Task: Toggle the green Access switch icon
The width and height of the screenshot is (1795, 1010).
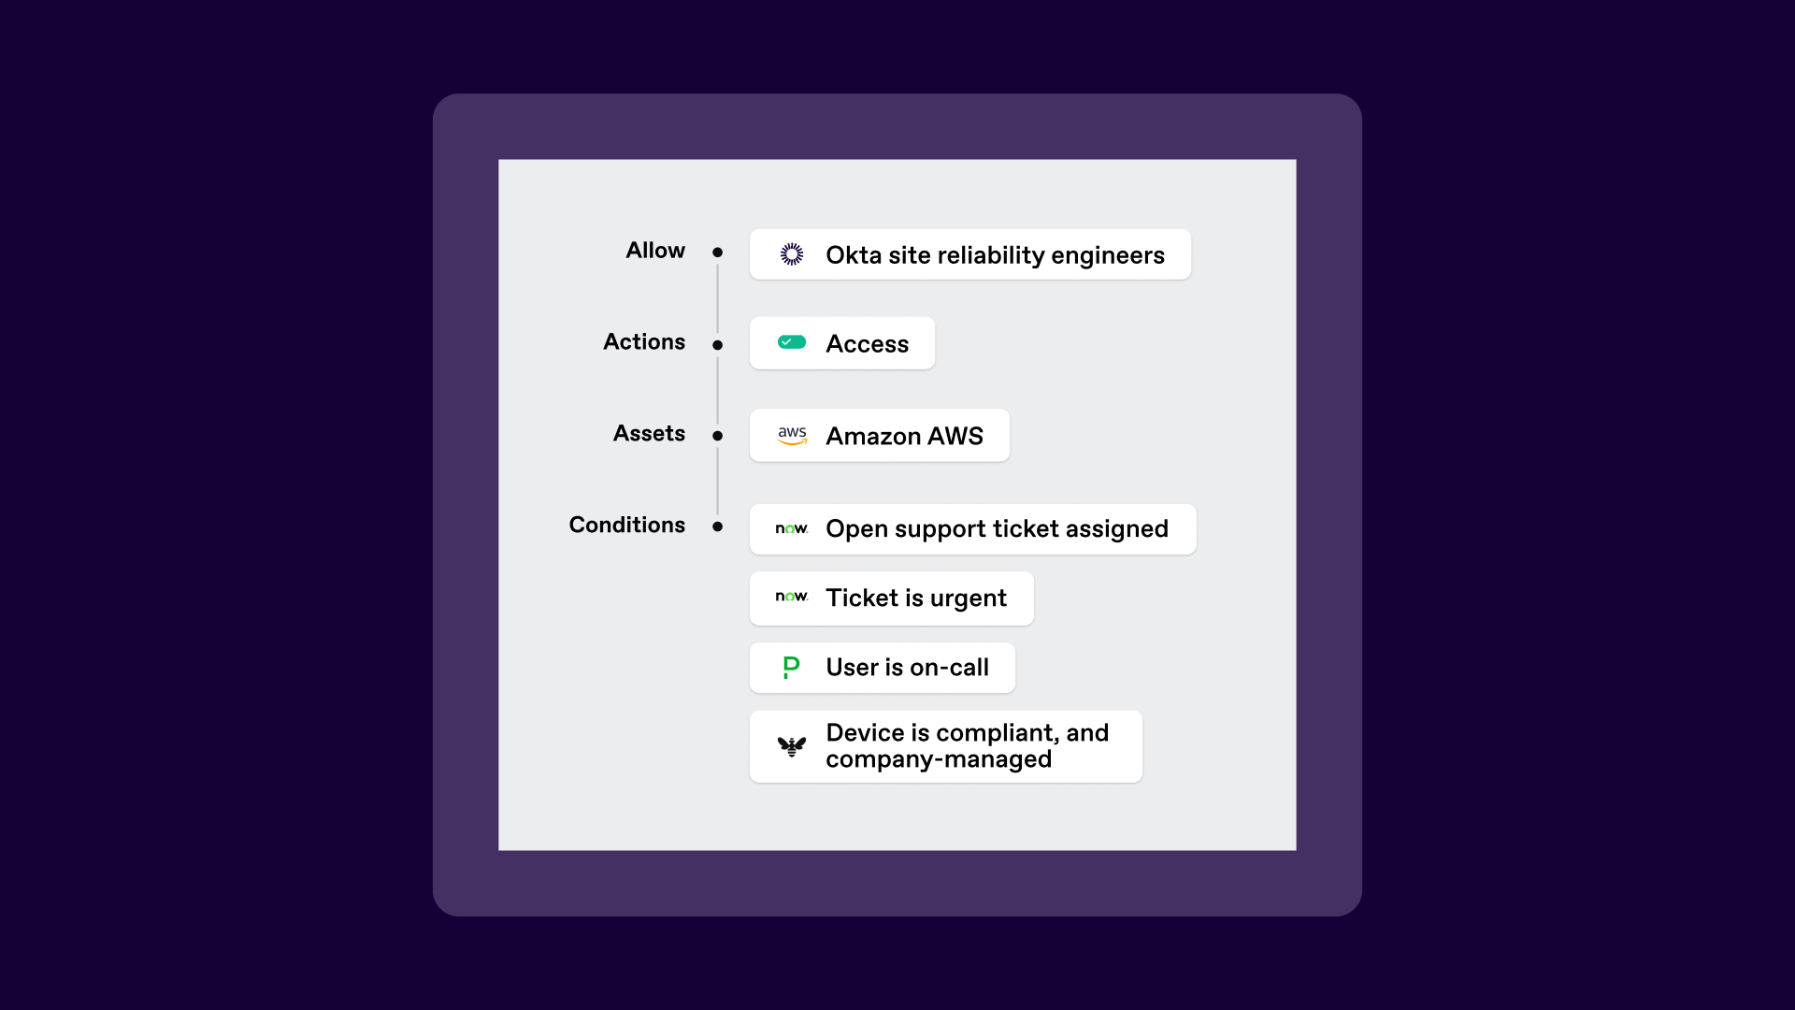Action: click(x=792, y=342)
